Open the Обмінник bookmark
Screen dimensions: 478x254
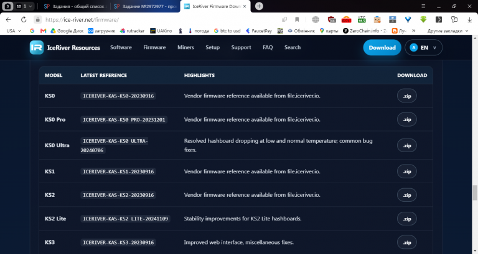tap(301, 30)
